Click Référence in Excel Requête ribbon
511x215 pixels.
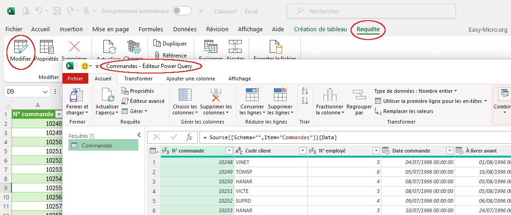(170, 55)
